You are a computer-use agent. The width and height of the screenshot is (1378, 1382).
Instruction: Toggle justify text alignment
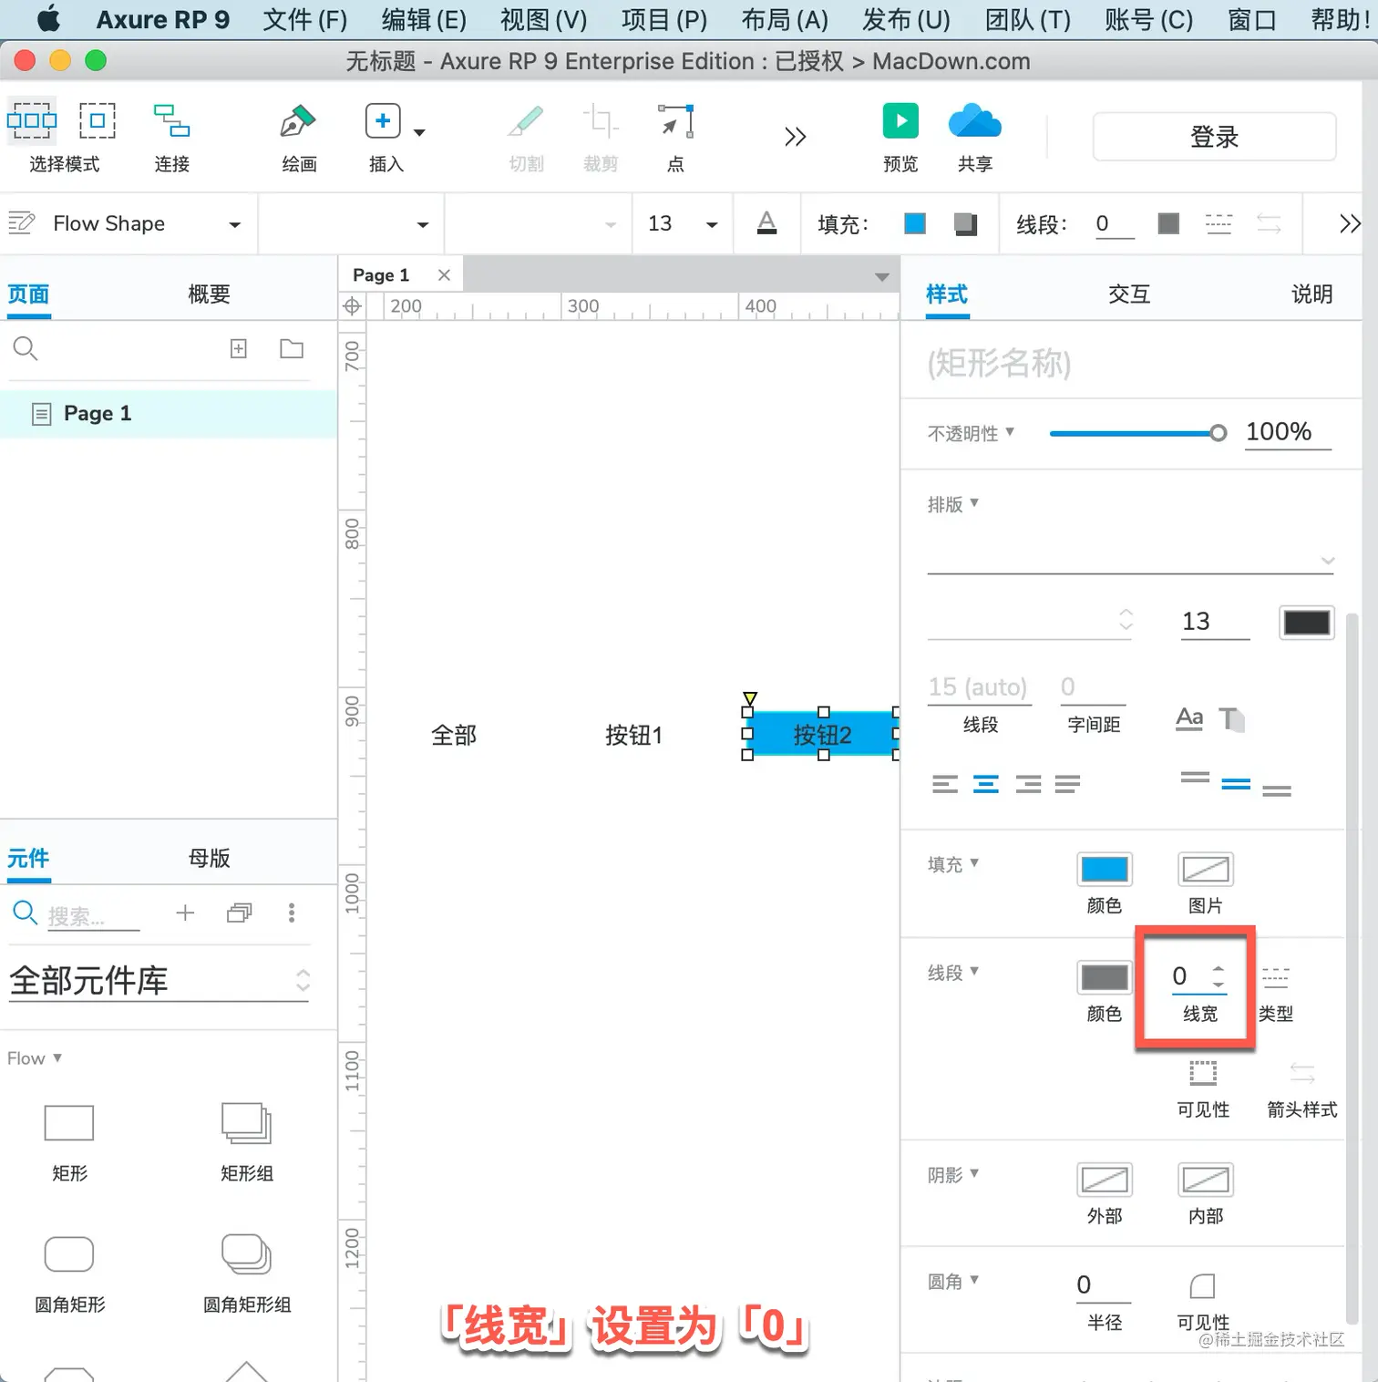(1067, 784)
